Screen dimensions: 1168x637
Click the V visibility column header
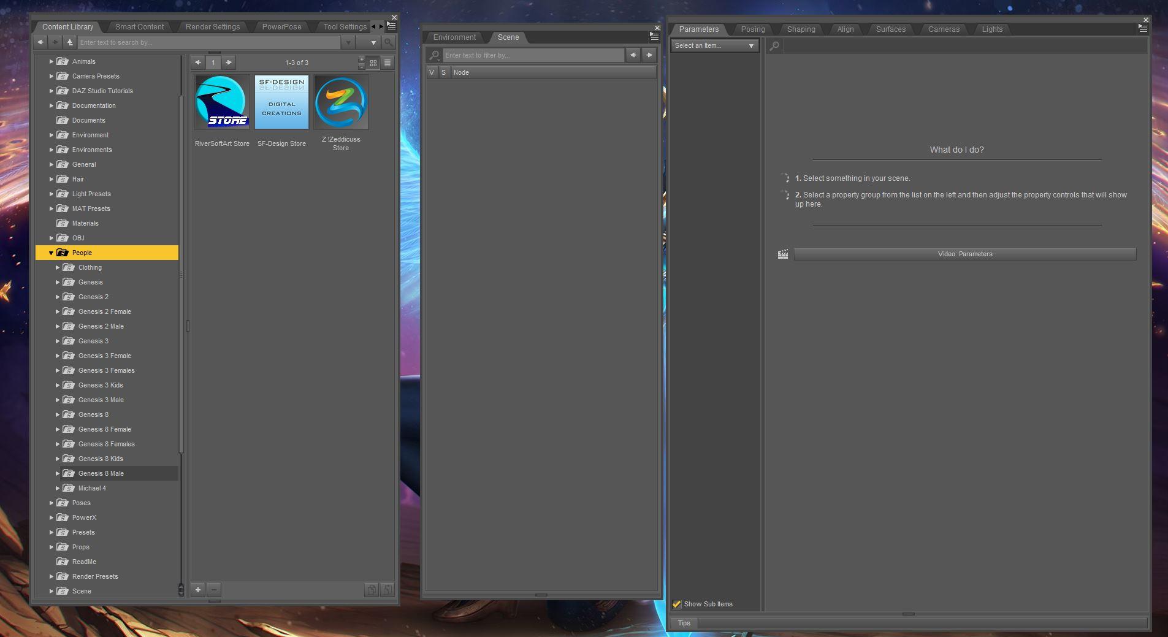tap(432, 72)
